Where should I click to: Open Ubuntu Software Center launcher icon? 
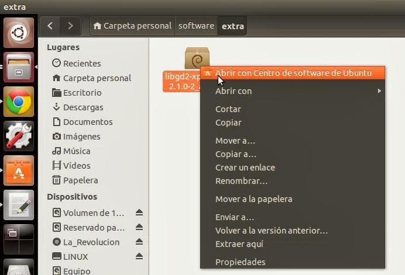(x=19, y=170)
